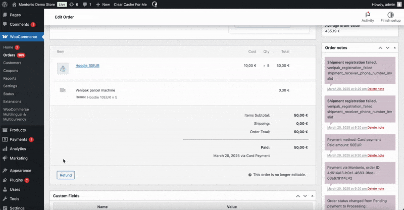
Task: Open the Orders submenu item
Action: [x=9, y=55]
